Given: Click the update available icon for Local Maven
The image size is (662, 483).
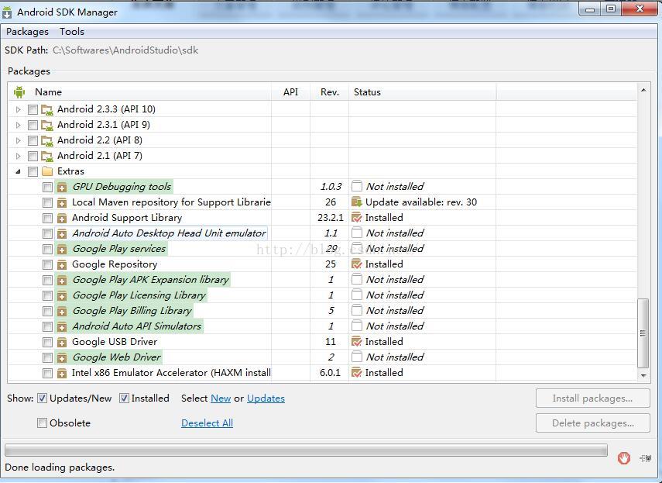Looking at the screenshot, I should 357,202.
